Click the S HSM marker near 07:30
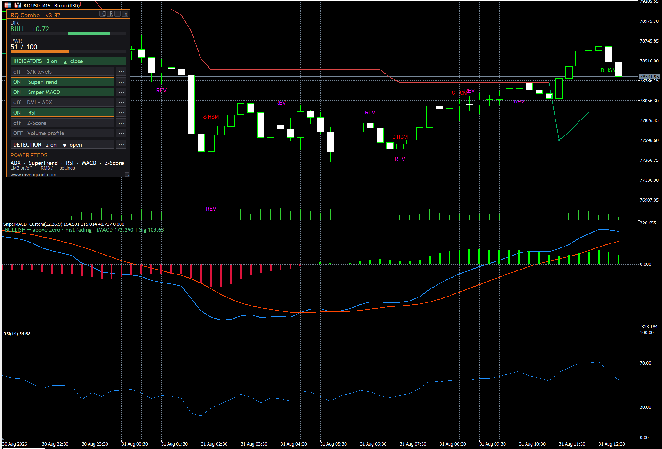This screenshot has height=449, width=662. click(400, 137)
